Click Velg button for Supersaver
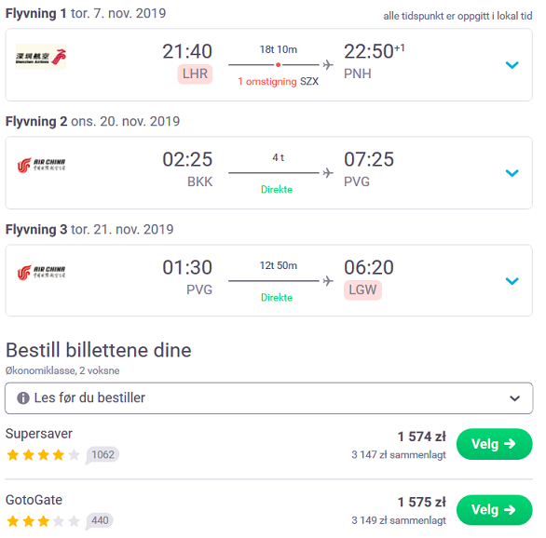The width and height of the screenshot is (546, 538). [494, 444]
